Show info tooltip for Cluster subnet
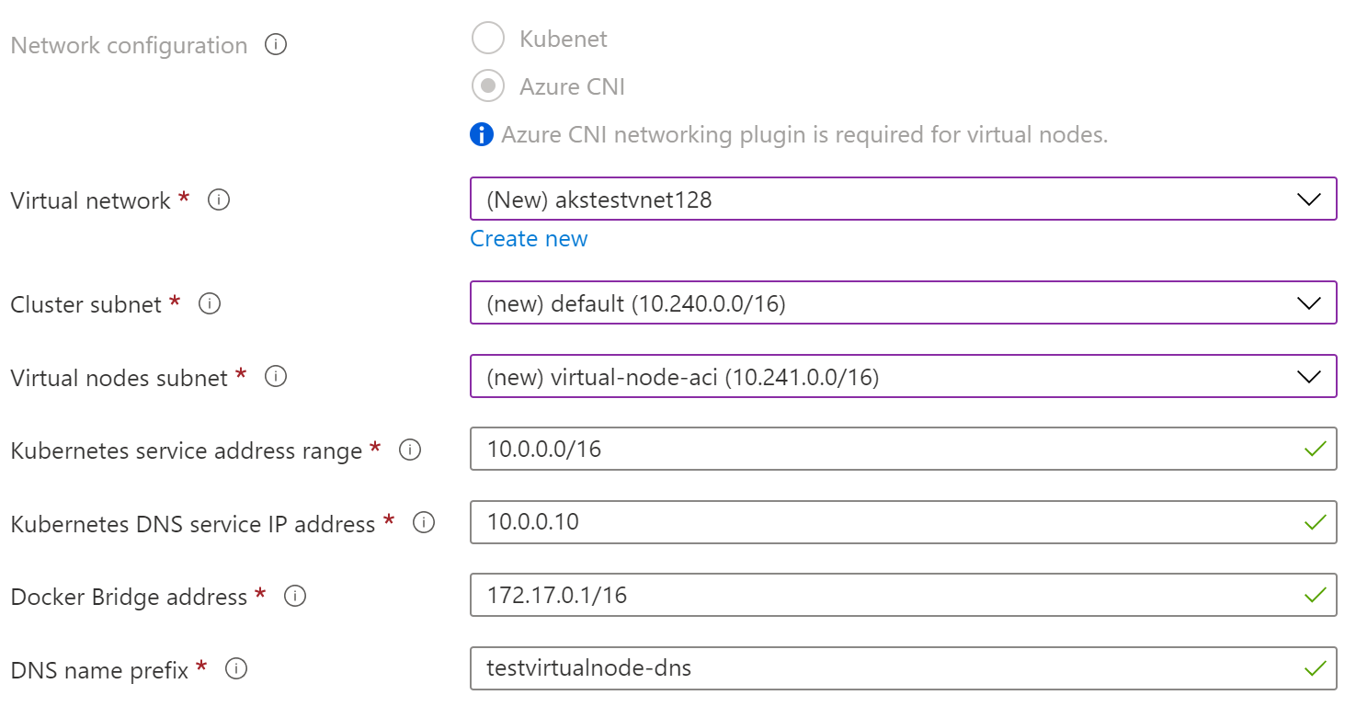Screen dimensions: 1356x718 tap(210, 303)
